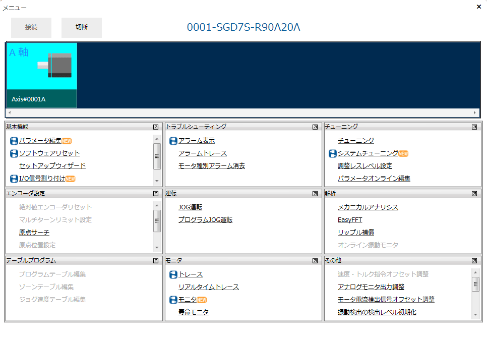This screenshot has height=339, width=487.
Task: Click the blue icon beside パラメータ編集
Action: (x=13, y=141)
